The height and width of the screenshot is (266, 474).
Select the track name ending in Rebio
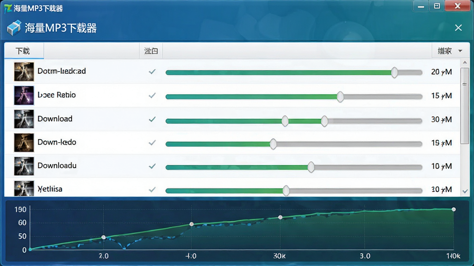tap(56, 95)
